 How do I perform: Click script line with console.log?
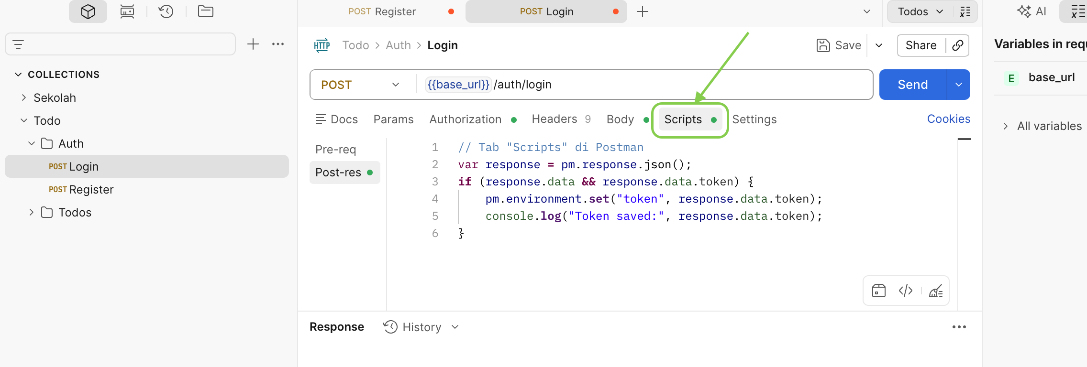point(654,216)
